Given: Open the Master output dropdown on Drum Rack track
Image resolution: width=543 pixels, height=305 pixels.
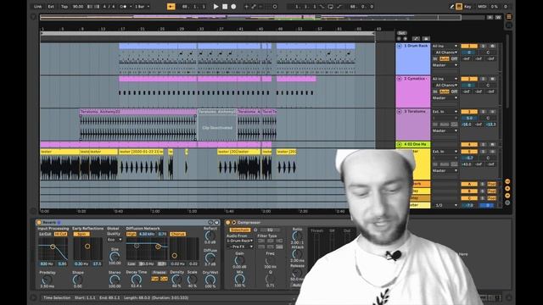Looking at the screenshot, I should coord(445,65).
